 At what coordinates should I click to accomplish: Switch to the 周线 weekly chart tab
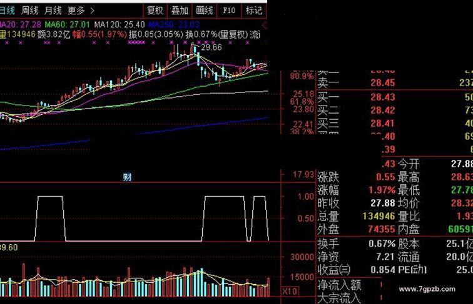[x=29, y=11]
